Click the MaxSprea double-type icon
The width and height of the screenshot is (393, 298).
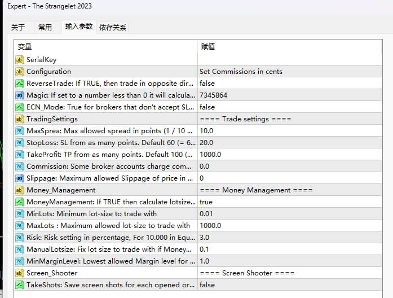pyautogui.click(x=20, y=131)
